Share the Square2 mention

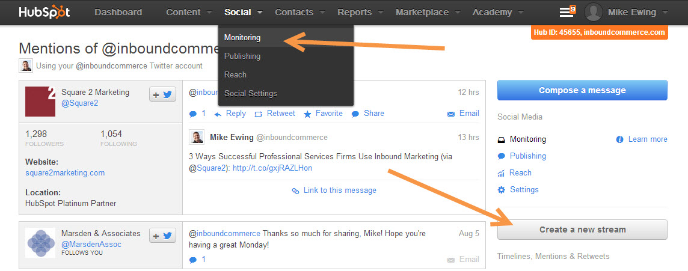click(x=368, y=114)
